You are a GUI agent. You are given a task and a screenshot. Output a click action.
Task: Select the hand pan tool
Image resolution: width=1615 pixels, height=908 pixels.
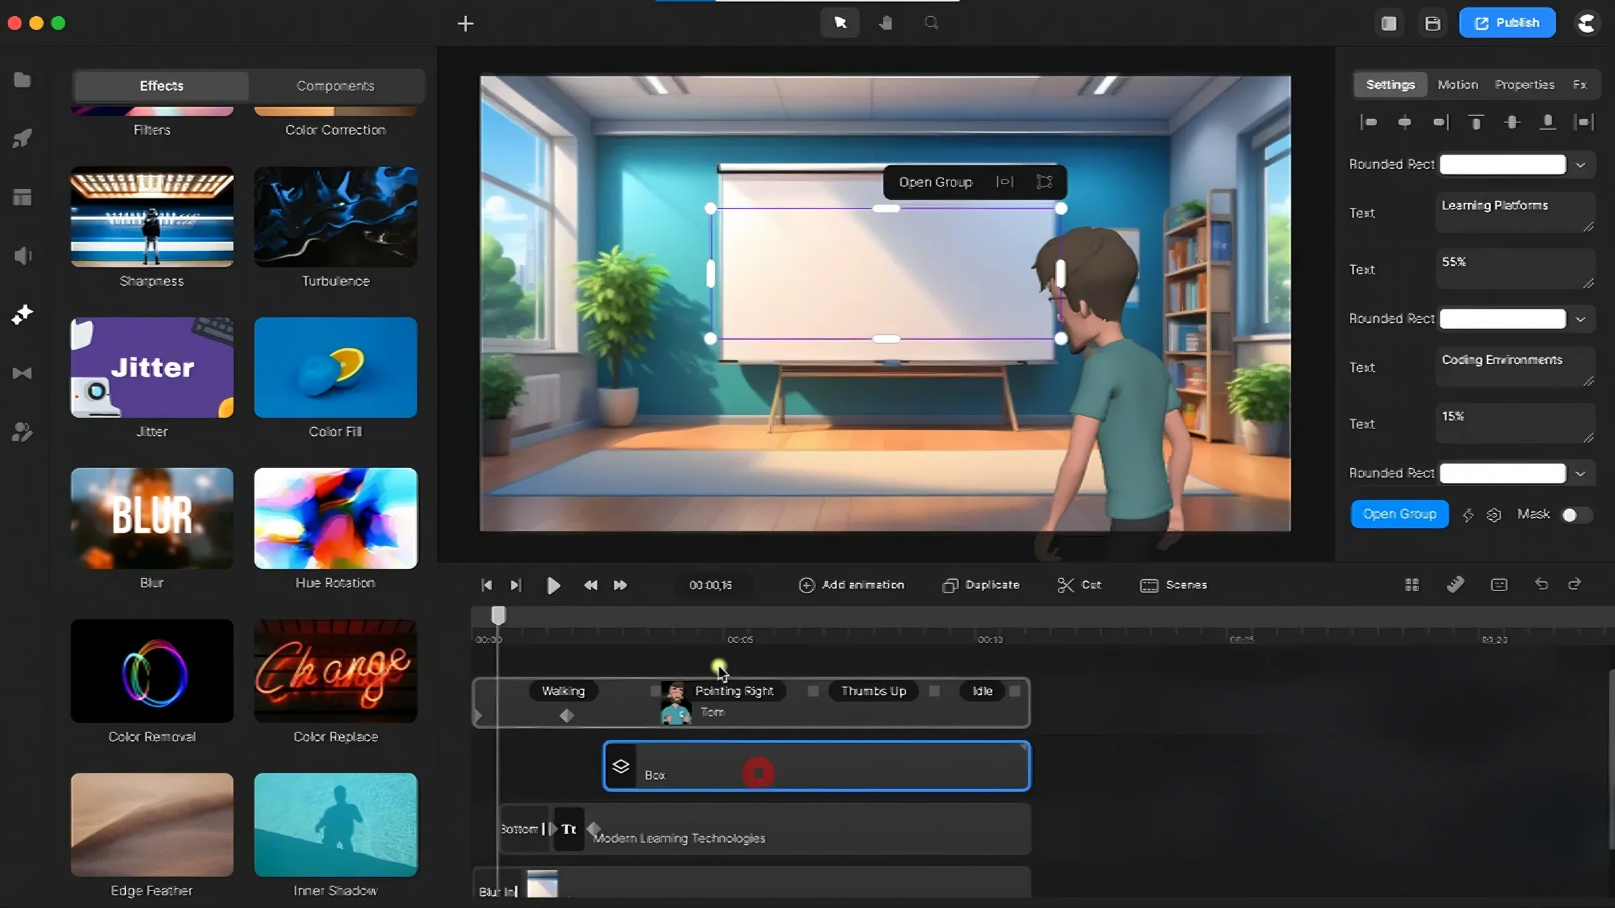click(x=886, y=23)
